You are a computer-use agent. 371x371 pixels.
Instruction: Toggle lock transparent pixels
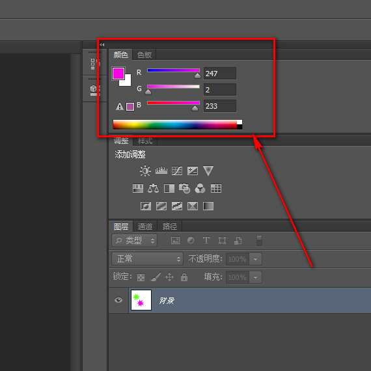tap(141, 277)
